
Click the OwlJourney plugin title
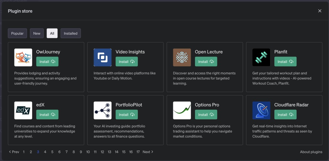tap(48, 52)
